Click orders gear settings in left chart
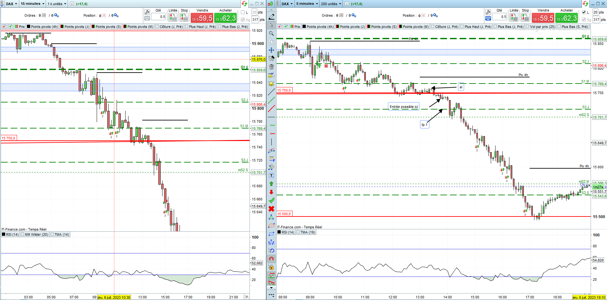 coord(57,15)
